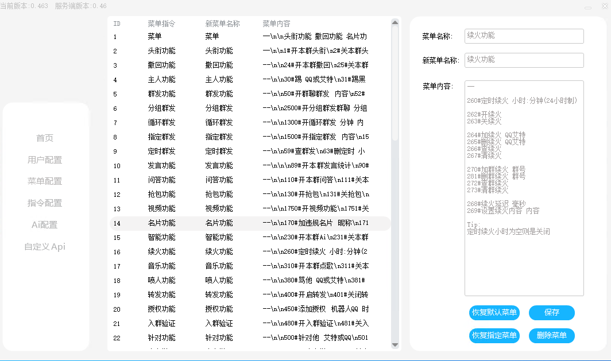The width and height of the screenshot is (611, 361).
Task: Select the 智能功能 row
Action: click(x=250, y=238)
